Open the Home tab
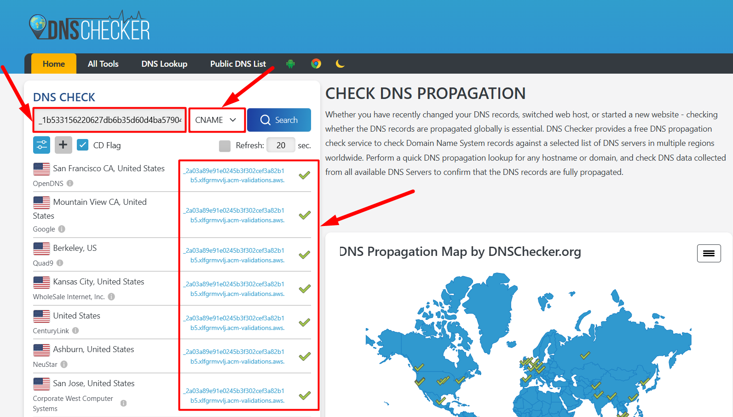Screen dimensions: 733x417 point(54,64)
